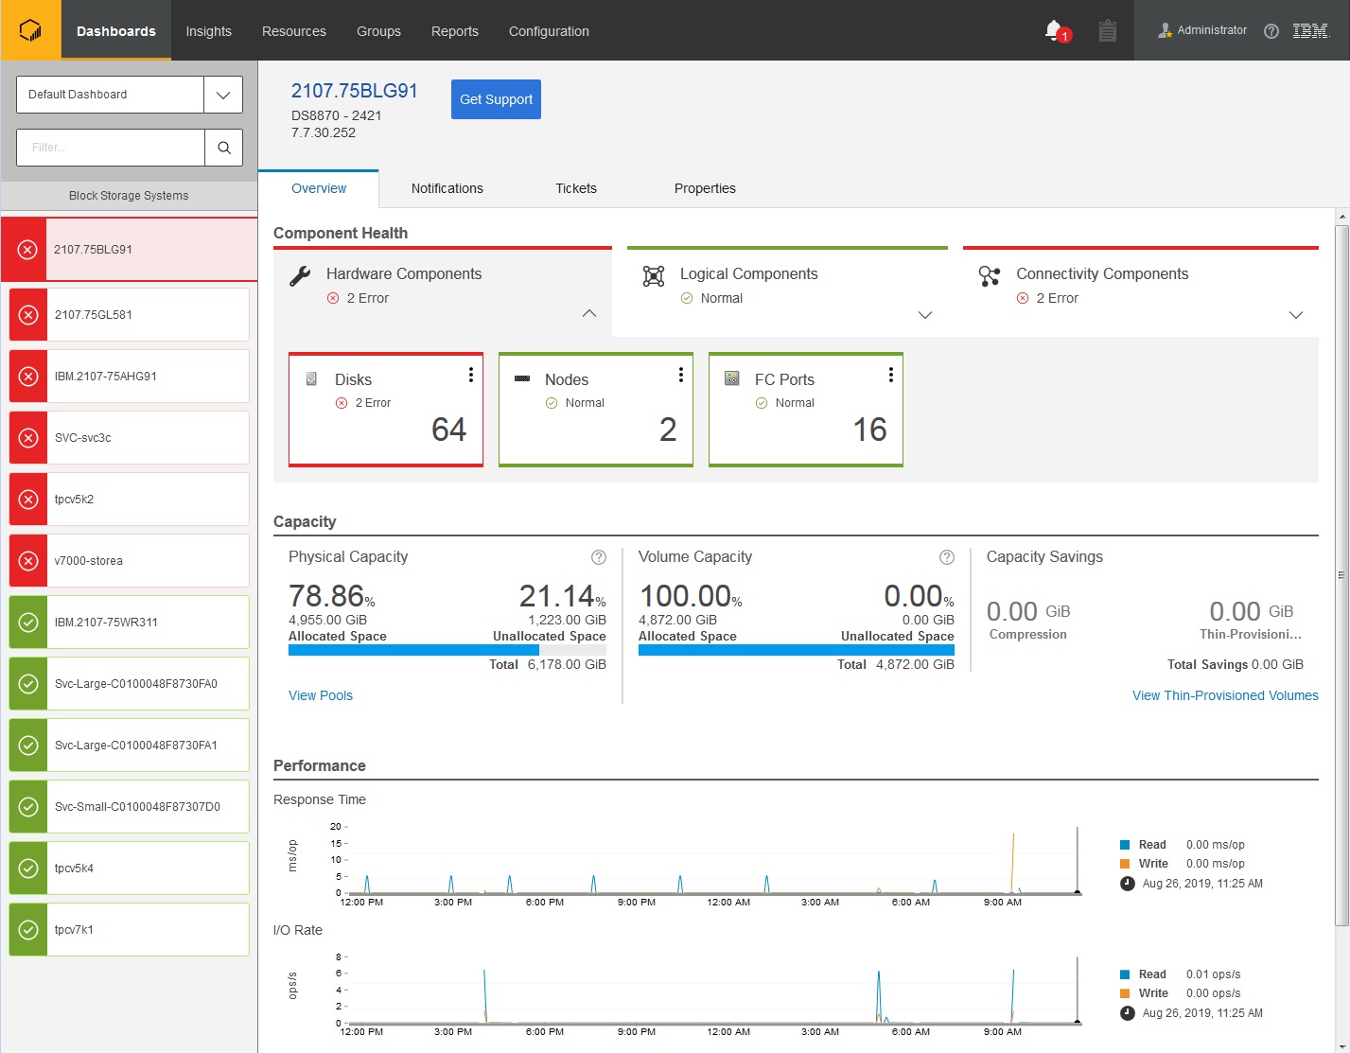The width and height of the screenshot is (1350, 1053).
Task: Open the Disks component tile
Action: tap(386, 410)
